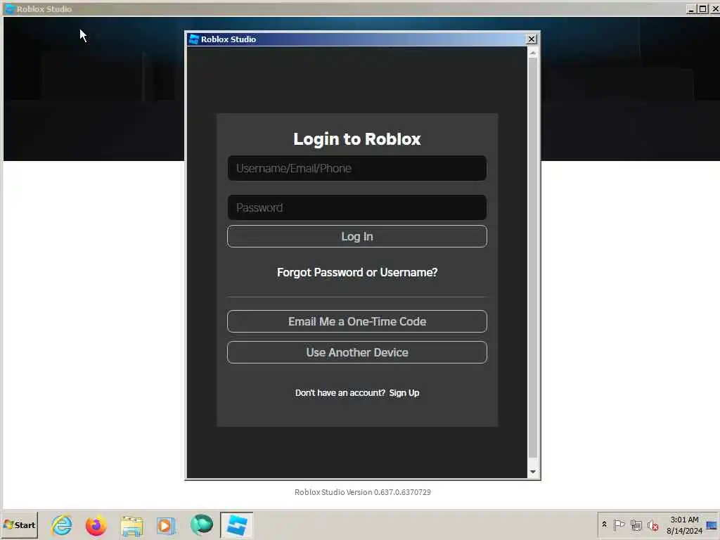Click the login dialog vertical scrollbar thumb
The image size is (720, 540).
pyautogui.click(x=533, y=257)
